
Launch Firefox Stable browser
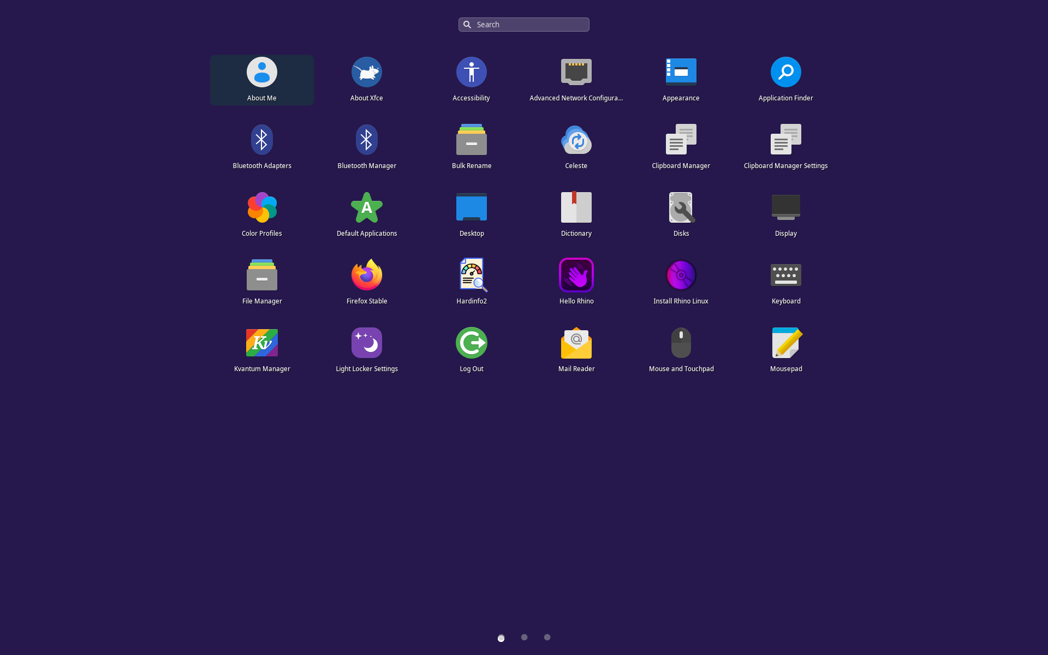coord(367,275)
